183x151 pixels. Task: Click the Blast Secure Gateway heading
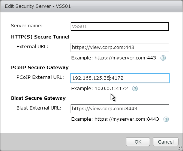pyautogui.click(x=38, y=98)
